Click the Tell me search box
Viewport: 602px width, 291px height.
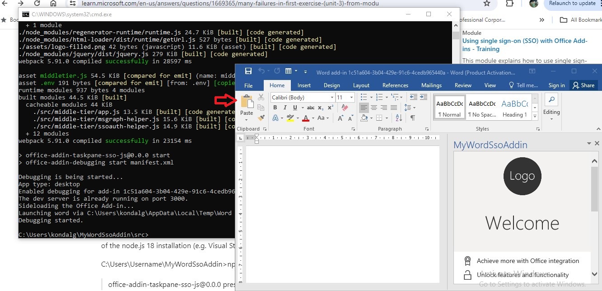524,85
